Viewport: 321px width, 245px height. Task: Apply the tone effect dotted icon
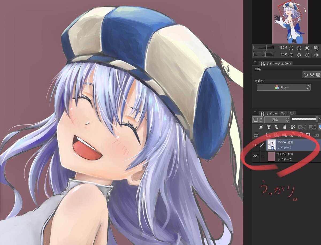click(312, 75)
